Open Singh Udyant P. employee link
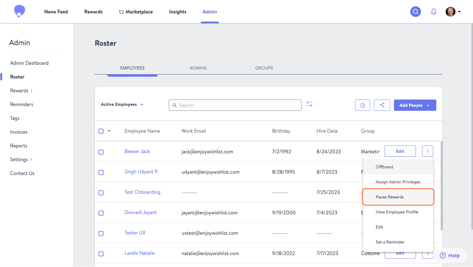 (x=141, y=172)
